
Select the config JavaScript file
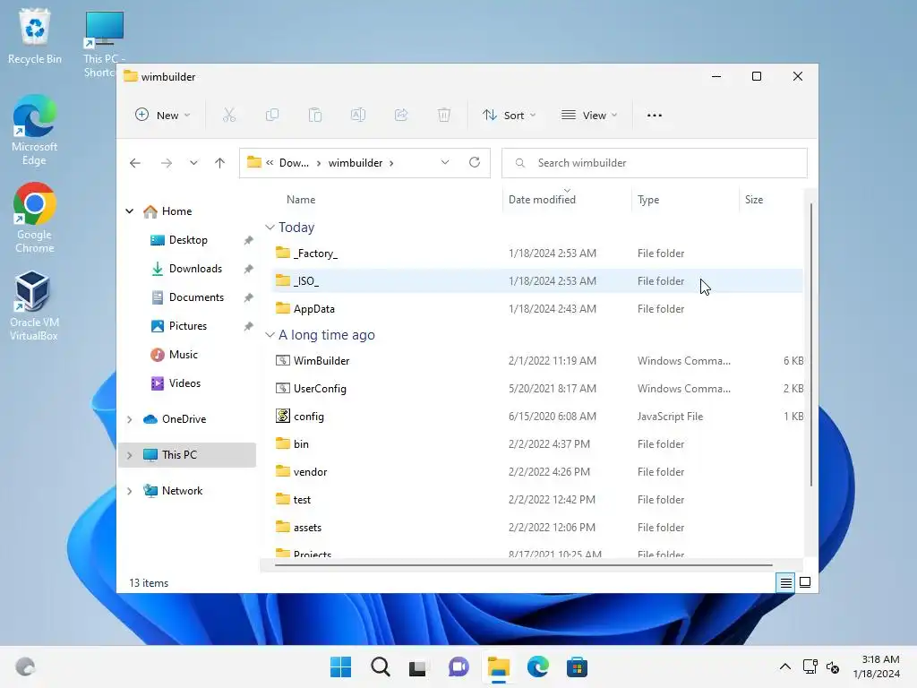click(x=537, y=417)
